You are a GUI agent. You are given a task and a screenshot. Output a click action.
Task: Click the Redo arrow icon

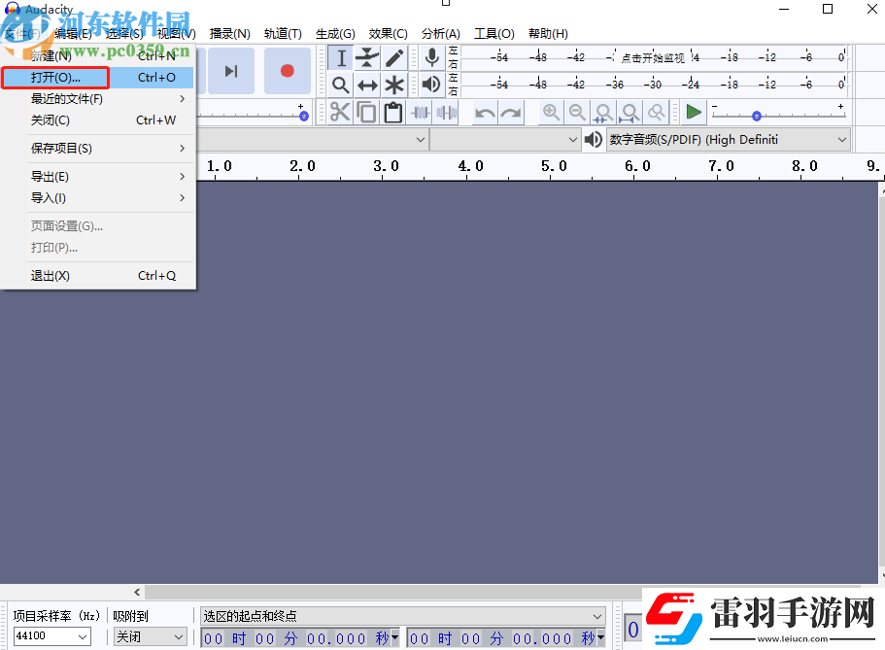pos(511,113)
